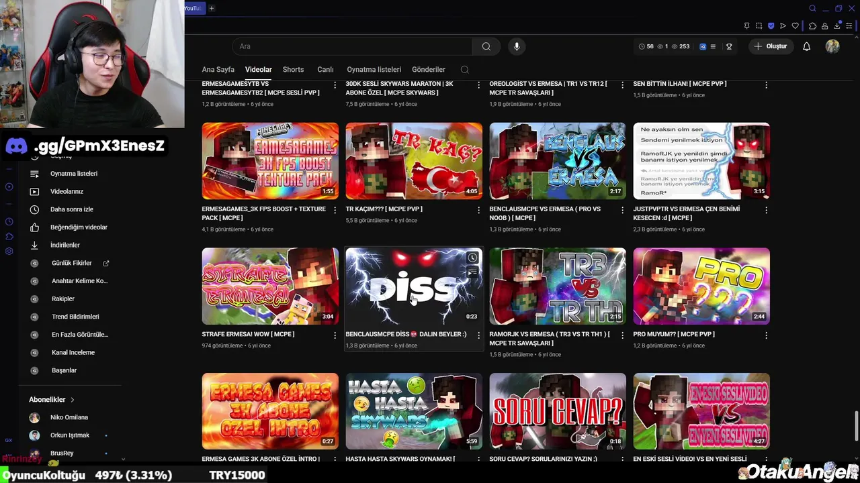Click the Oluştur create button
This screenshot has height=483, width=860.
[x=770, y=46]
